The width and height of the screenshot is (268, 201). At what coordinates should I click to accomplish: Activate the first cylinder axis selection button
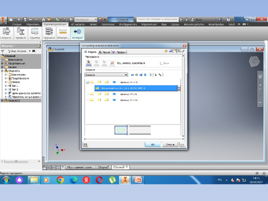(88, 63)
